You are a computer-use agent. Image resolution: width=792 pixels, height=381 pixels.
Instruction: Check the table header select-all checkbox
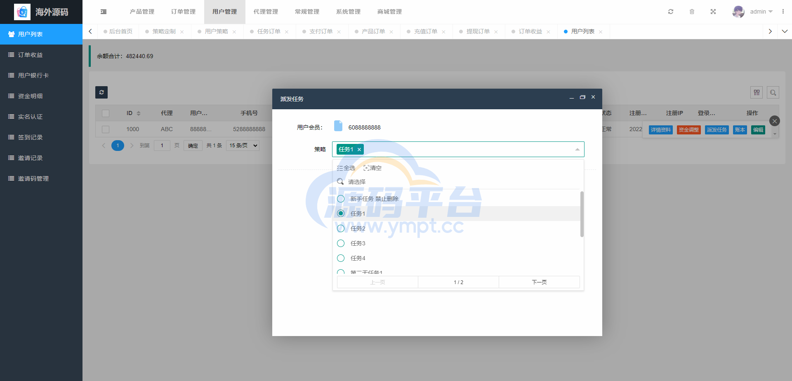click(x=106, y=113)
